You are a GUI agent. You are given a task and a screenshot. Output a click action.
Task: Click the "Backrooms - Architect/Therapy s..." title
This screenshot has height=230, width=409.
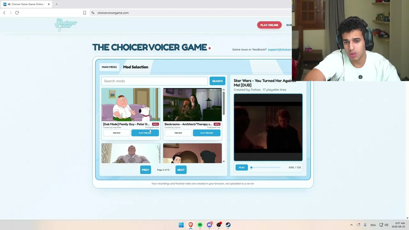click(x=188, y=124)
